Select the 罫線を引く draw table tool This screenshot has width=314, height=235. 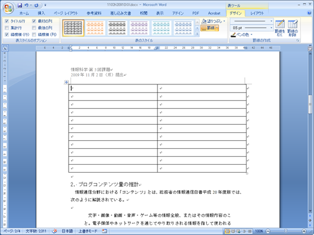coord(280,28)
